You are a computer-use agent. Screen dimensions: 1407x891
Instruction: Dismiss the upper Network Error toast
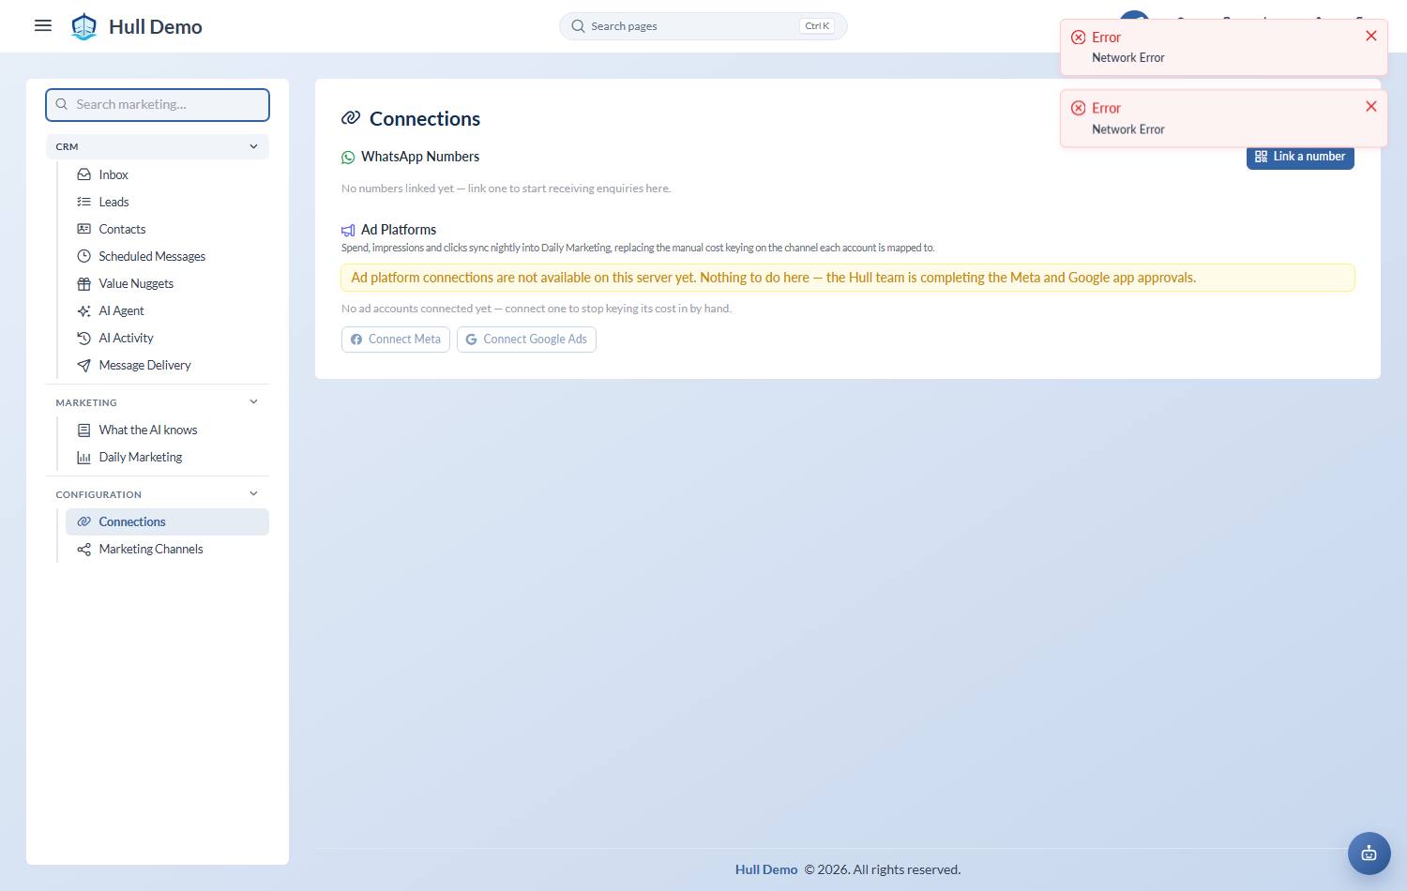tap(1371, 36)
